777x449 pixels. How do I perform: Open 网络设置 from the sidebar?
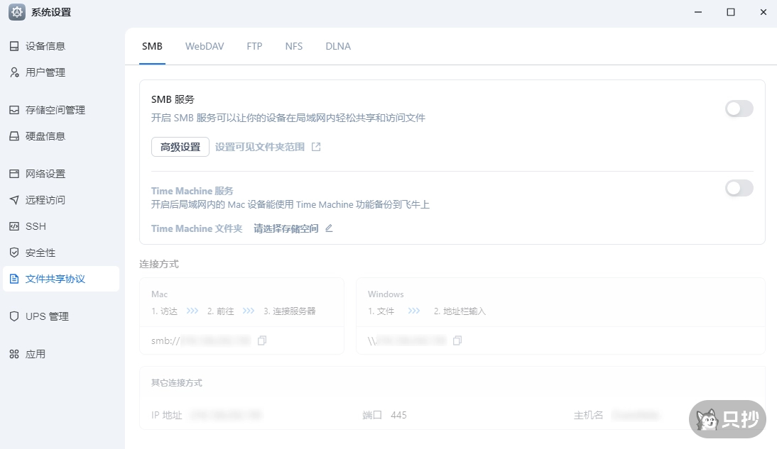(x=45, y=173)
